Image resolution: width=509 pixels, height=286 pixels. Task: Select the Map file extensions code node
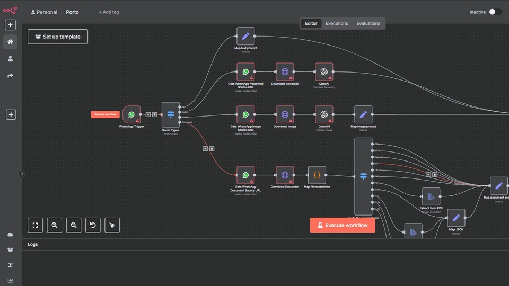point(317,175)
